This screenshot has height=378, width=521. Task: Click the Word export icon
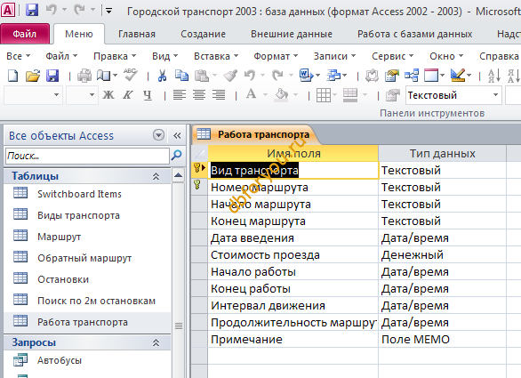(306, 76)
